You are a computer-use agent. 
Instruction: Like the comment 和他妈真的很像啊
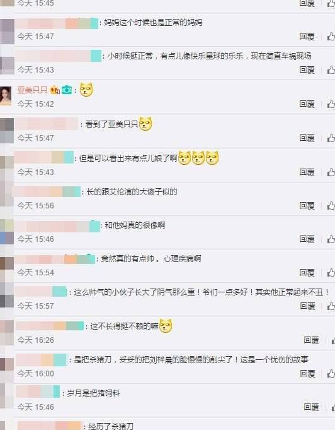tap(331, 239)
